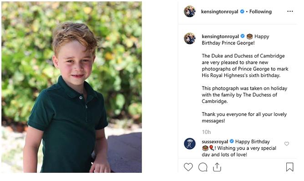Share the post via the share icon

point(217,167)
